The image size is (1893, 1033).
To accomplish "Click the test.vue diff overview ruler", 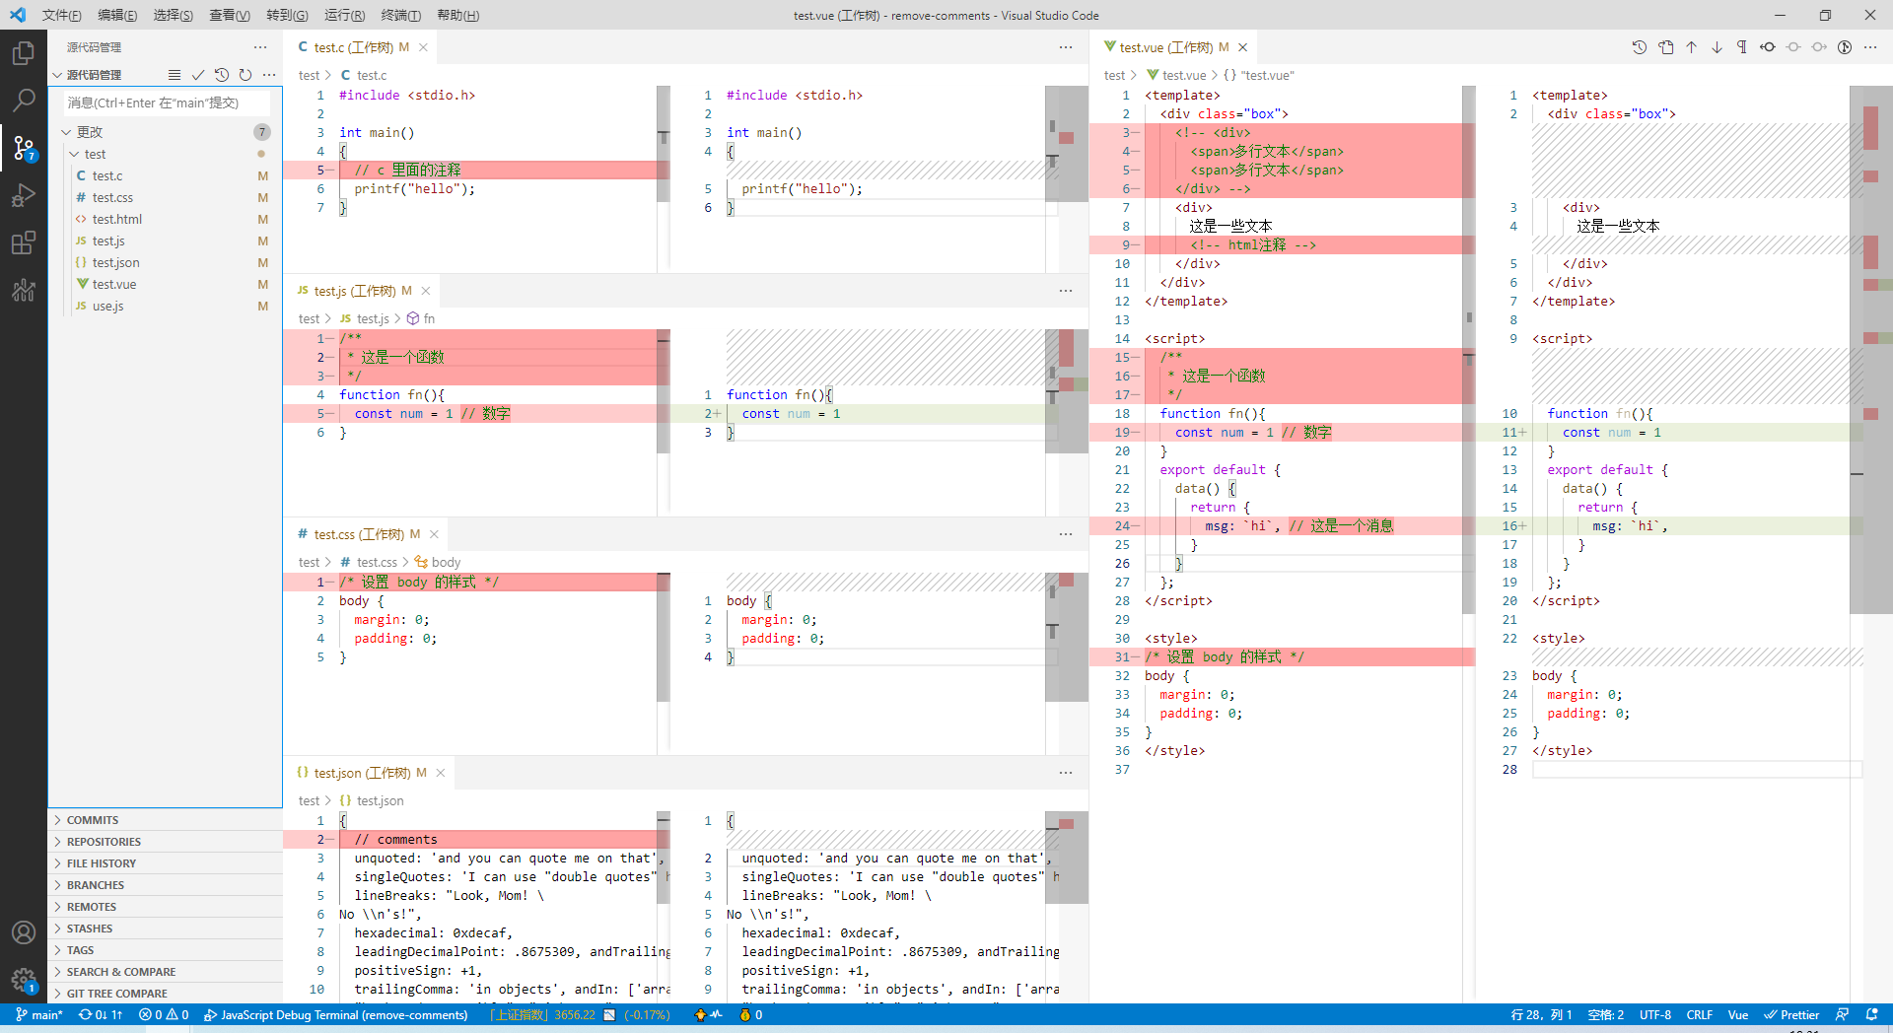I will pos(1871,349).
